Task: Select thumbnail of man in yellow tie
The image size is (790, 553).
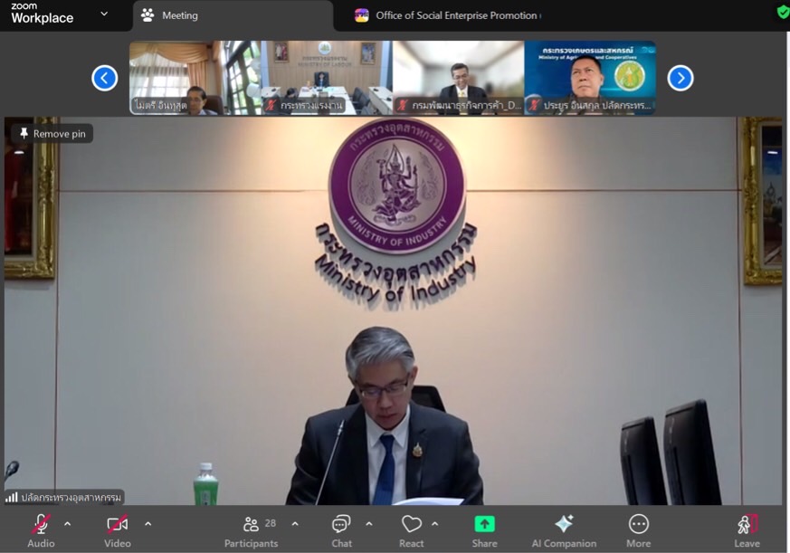Action: click(x=459, y=78)
